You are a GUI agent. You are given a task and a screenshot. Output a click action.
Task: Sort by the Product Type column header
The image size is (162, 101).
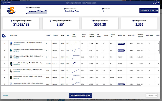[x=122, y=35]
